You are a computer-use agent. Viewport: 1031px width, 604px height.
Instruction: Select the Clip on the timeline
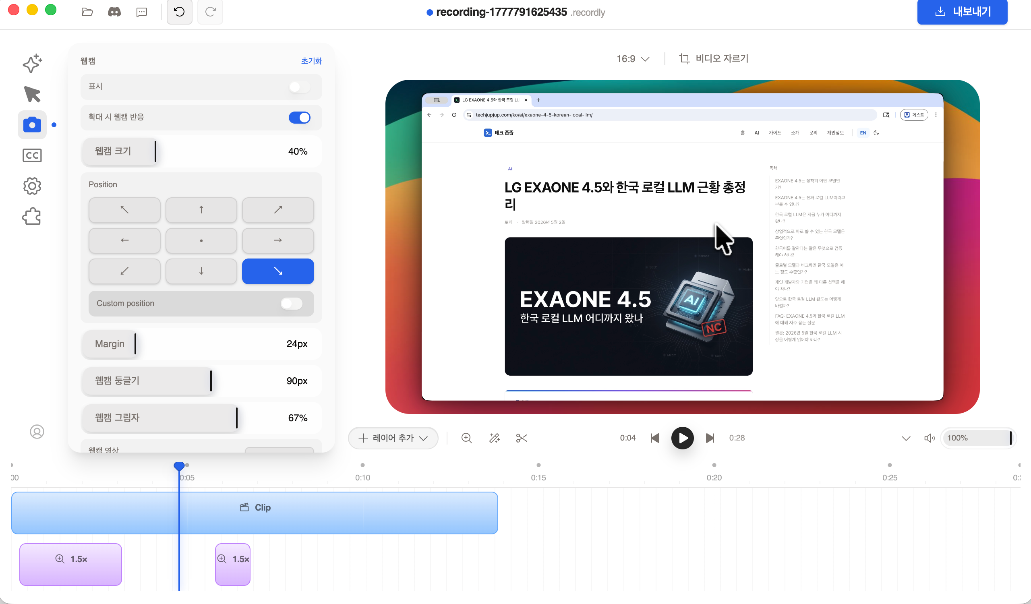pyautogui.click(x=255, y=513)
